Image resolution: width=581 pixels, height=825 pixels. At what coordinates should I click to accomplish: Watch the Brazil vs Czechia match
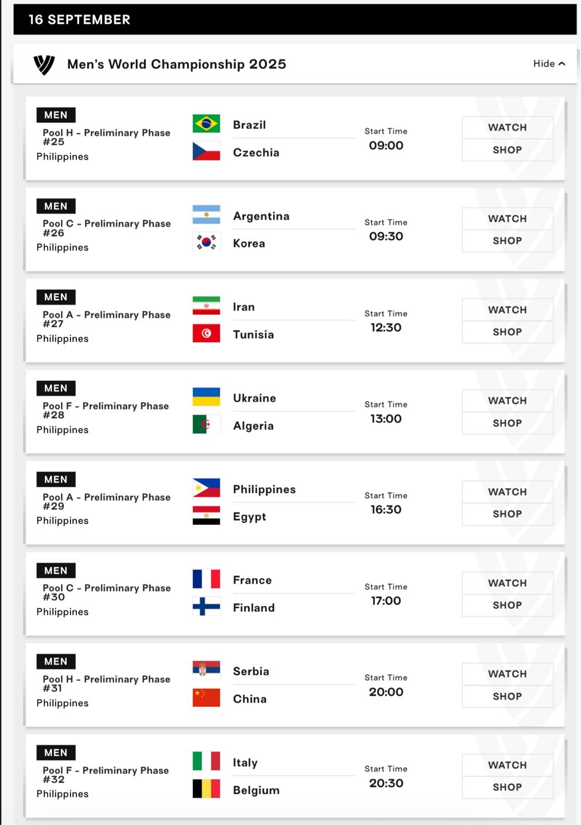point(507,128)
